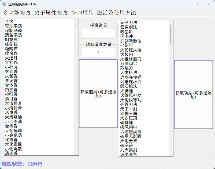Select 玄武香 in the item list
215x169 pixels.
click(x=11, y=71)
